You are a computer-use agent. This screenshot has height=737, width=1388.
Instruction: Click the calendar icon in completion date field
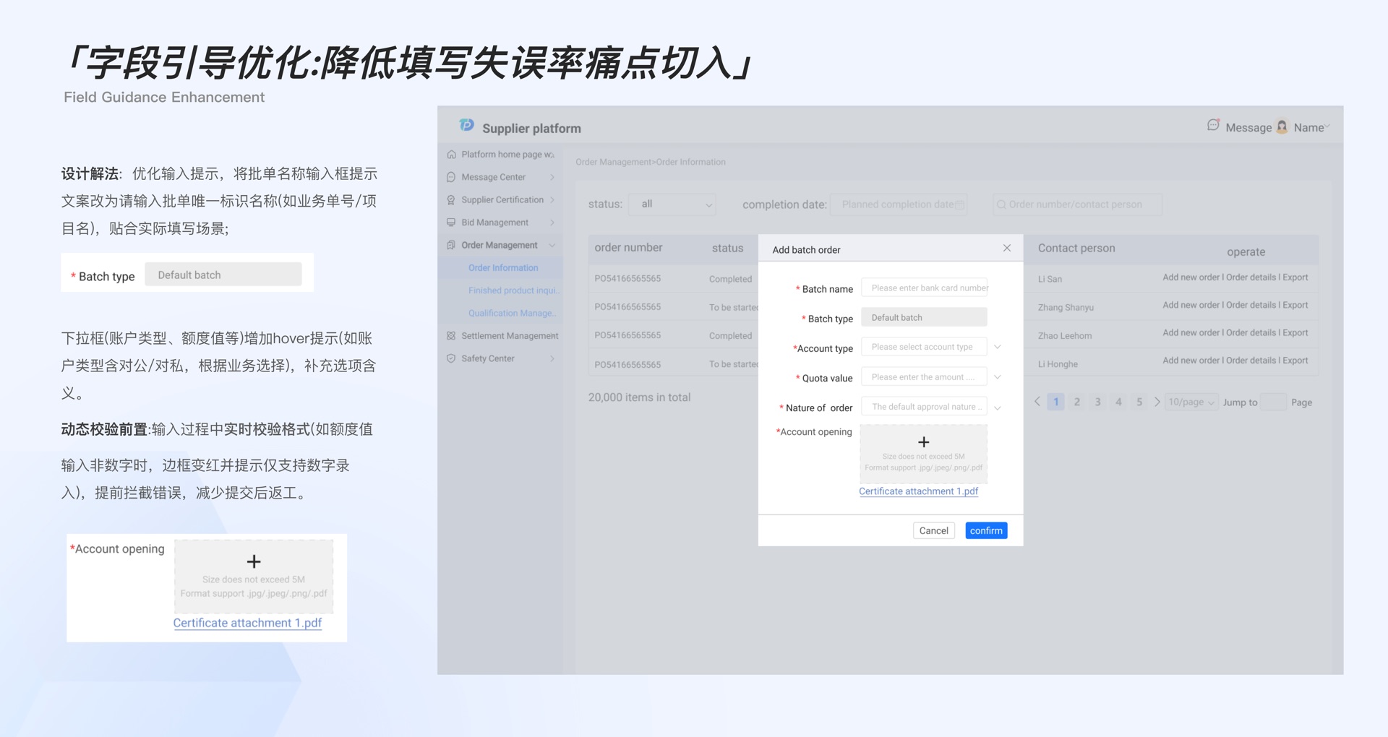point(959,205)
